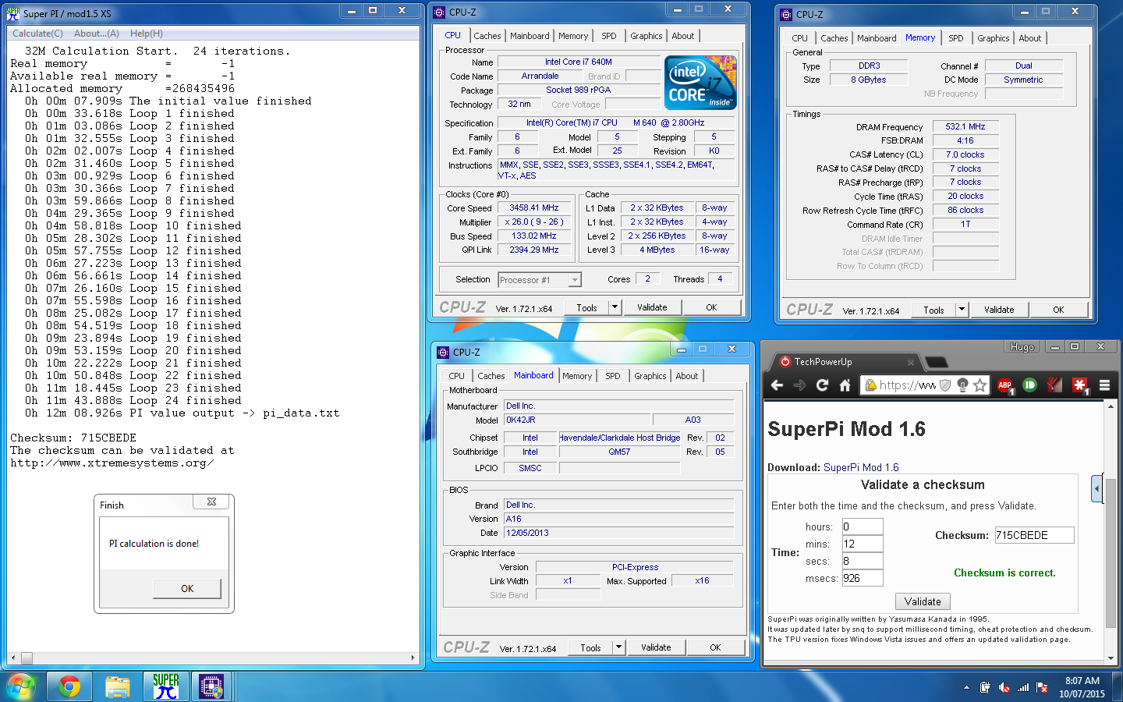Click OK in top-right CPU-Z memory window
The width and height of the screenshot is (1123, 702).
[1058, 310]
